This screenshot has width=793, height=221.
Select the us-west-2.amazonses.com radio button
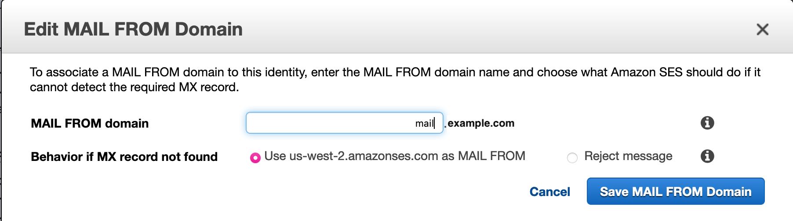coord(255,157)
